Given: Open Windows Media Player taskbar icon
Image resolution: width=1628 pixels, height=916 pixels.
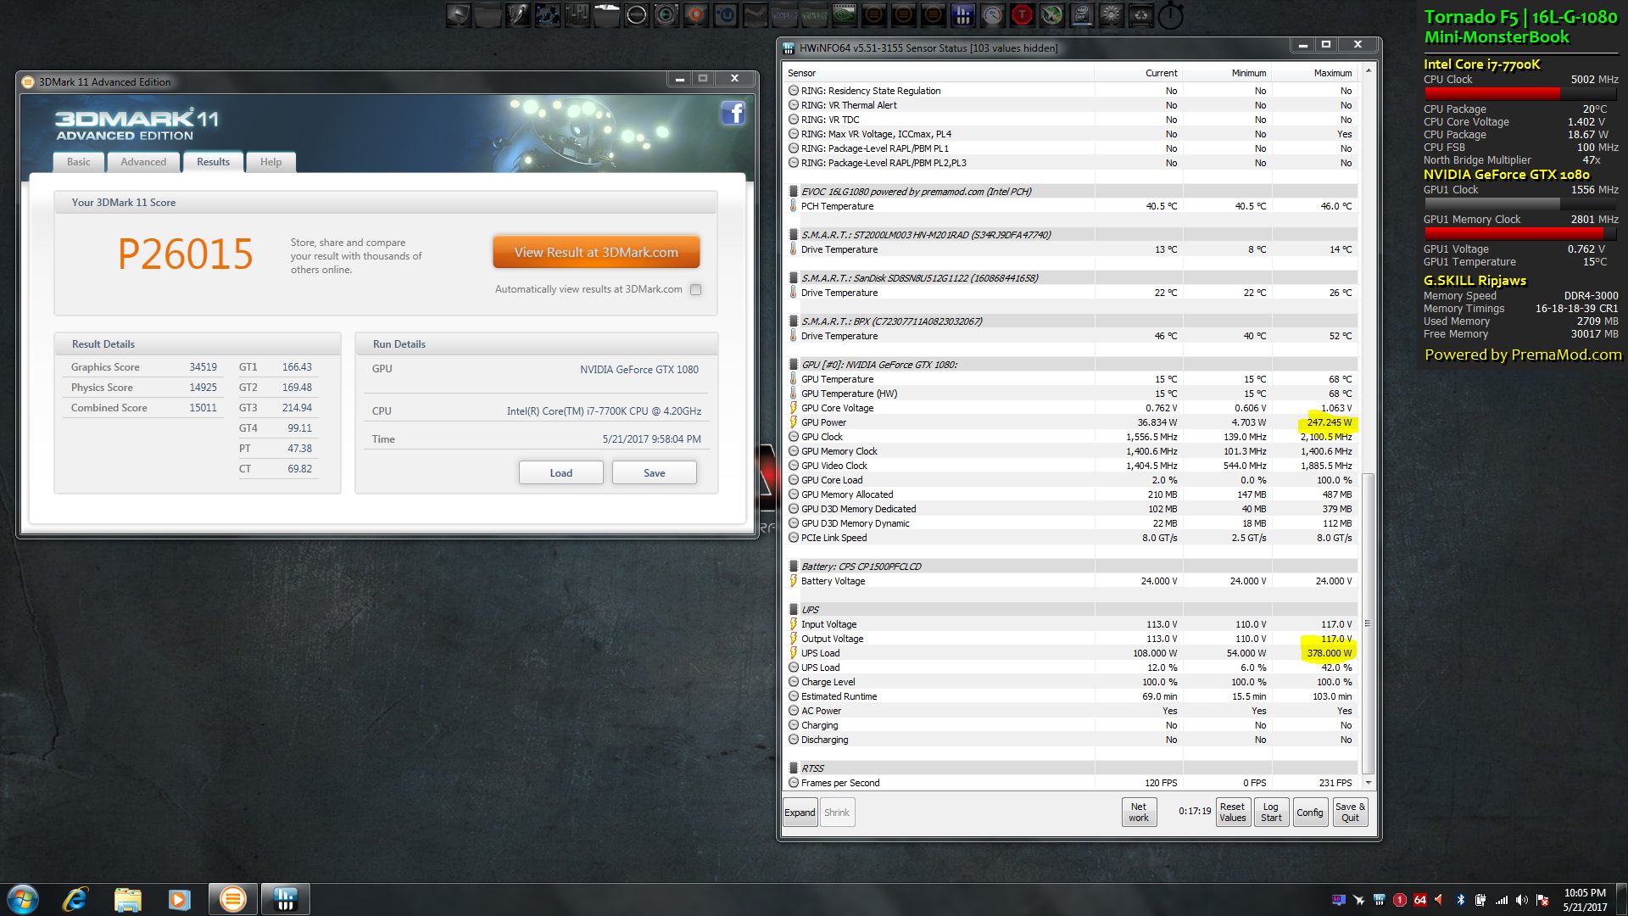Looking at the screenshot, I should (x=179, y=899).
